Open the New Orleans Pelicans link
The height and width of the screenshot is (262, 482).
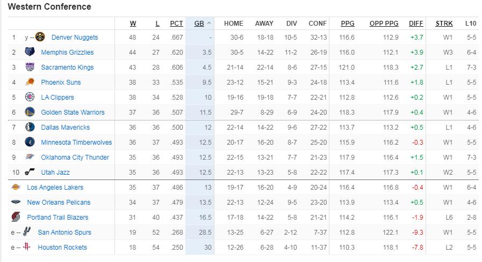[x=59, y=203]
